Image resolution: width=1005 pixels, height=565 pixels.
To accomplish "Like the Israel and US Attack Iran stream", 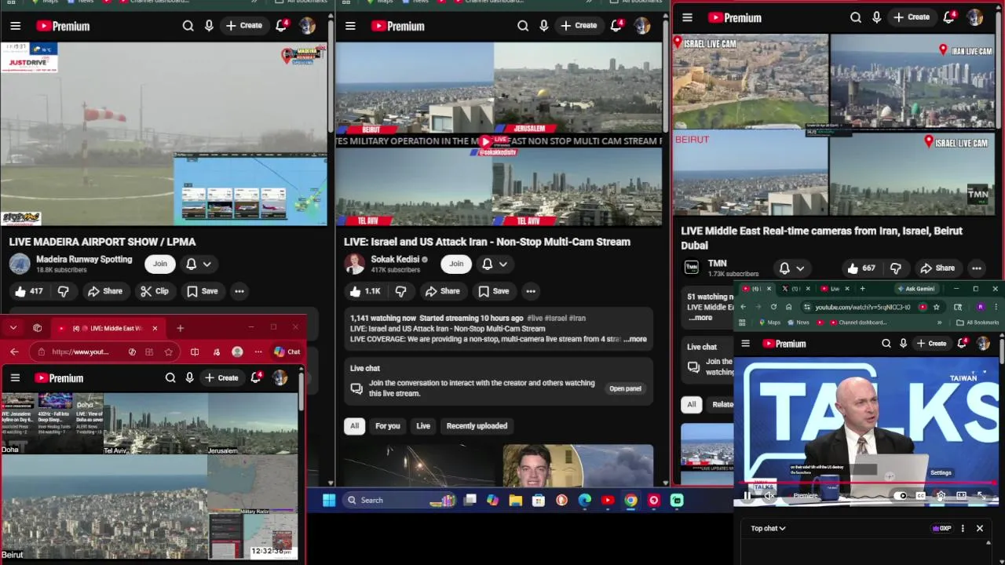I will click(364, 291).
